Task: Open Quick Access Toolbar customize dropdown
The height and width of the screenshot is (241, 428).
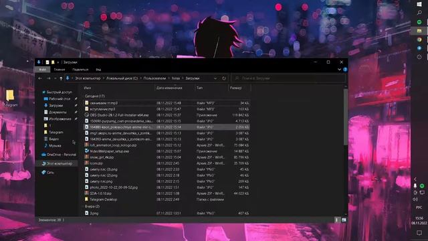Action: click(58, 62)
